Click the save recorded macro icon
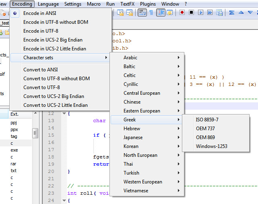 click(x=219, y=12)
